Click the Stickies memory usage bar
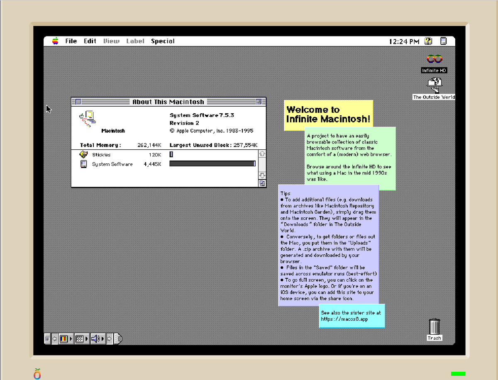498x380 pixels. 171,154
